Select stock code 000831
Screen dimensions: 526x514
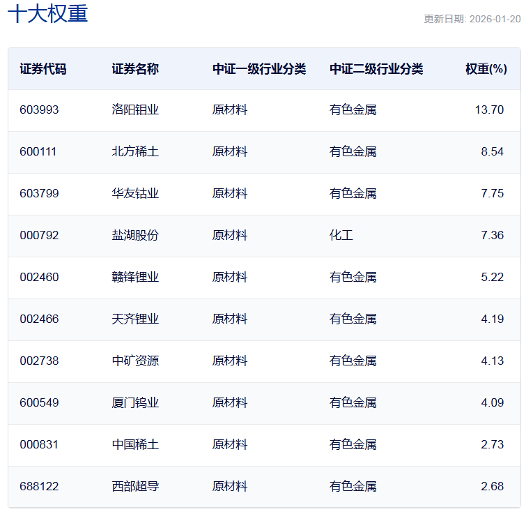pos(39,444)
